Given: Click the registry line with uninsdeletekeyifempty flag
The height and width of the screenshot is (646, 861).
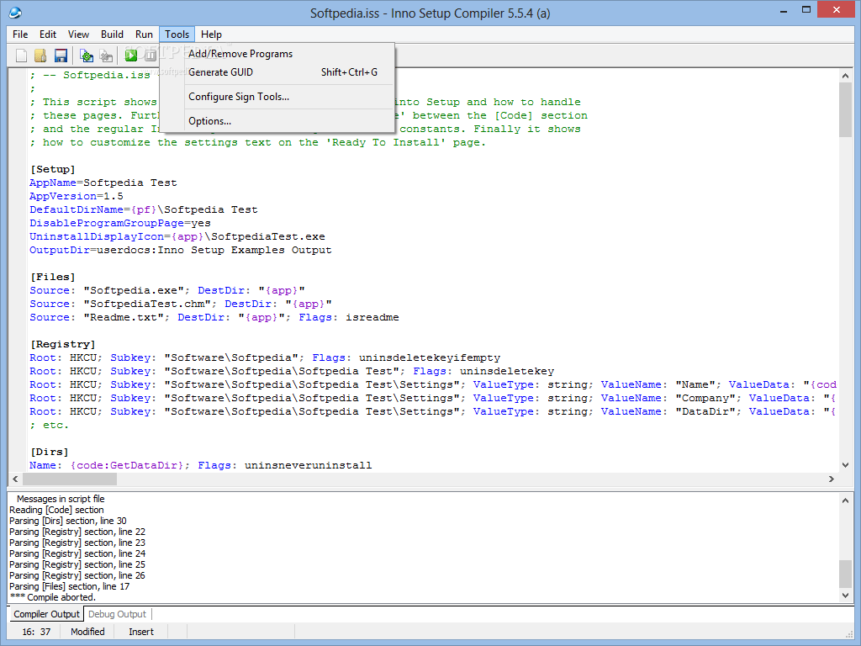Looking at the screenshot, I should pyautogui.click(x=265, y=357).
